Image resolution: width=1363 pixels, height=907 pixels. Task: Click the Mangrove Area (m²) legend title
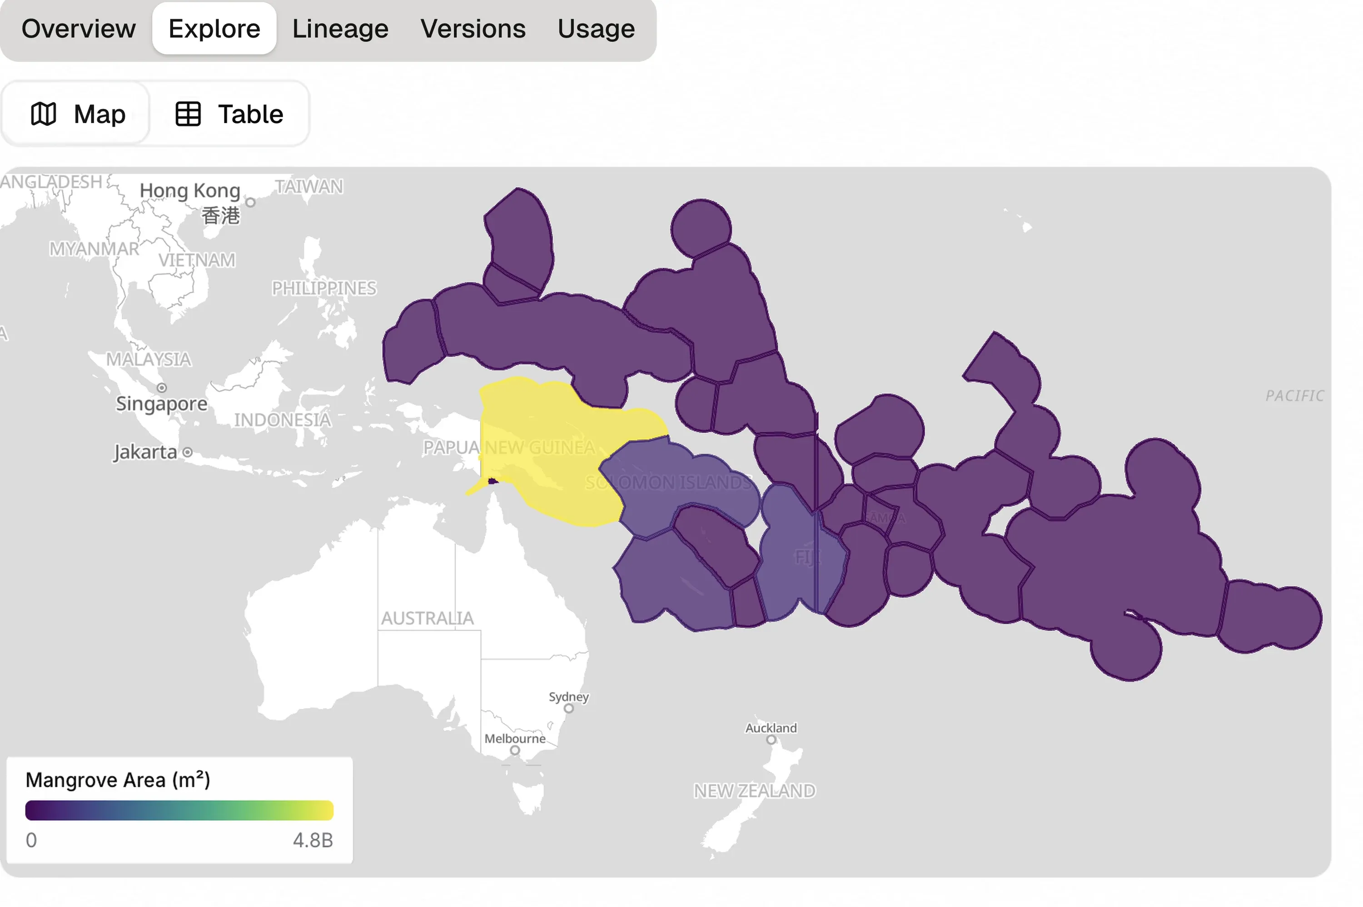point(118,780)
